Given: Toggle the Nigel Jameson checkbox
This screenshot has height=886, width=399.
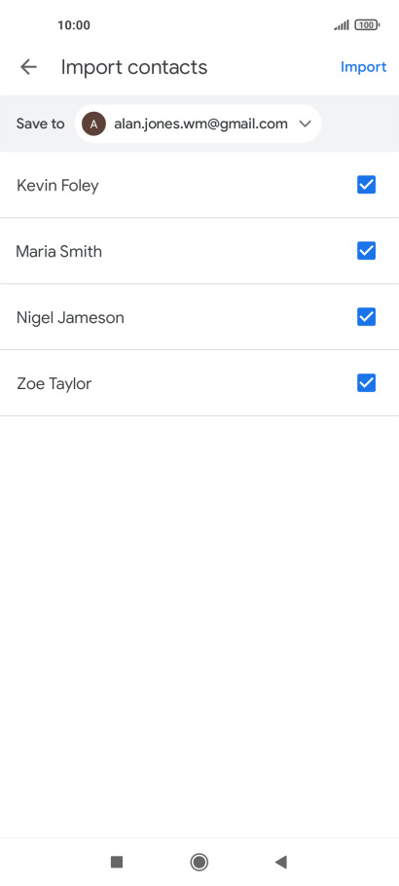Looking at the screenshot, I should tap(366, 317).
